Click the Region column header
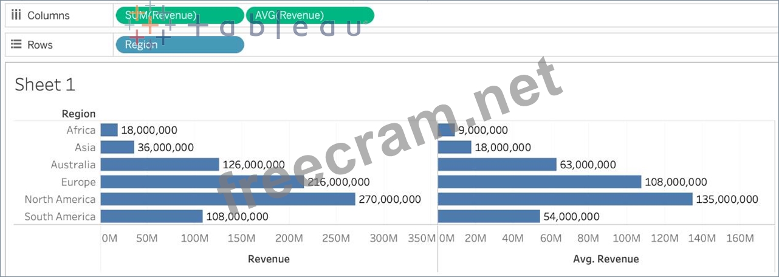Screen dimensions: 779x277 point(78,114)
